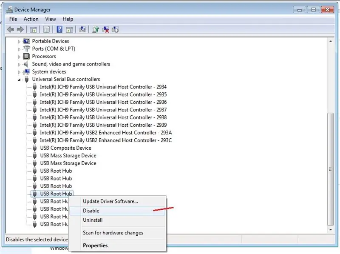The image size is (340, 254).
Task: Click the Back arrow toolbar icon
Action: coord(10,29)
